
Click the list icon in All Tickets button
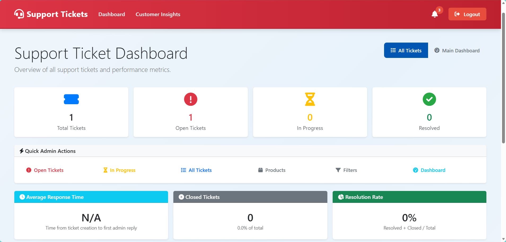pos(393,50)
